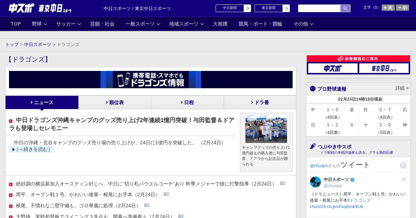The height and width of the screenshot is (218, 416).
Task: Click red bullet icon beside main headline
Action: 11,121
